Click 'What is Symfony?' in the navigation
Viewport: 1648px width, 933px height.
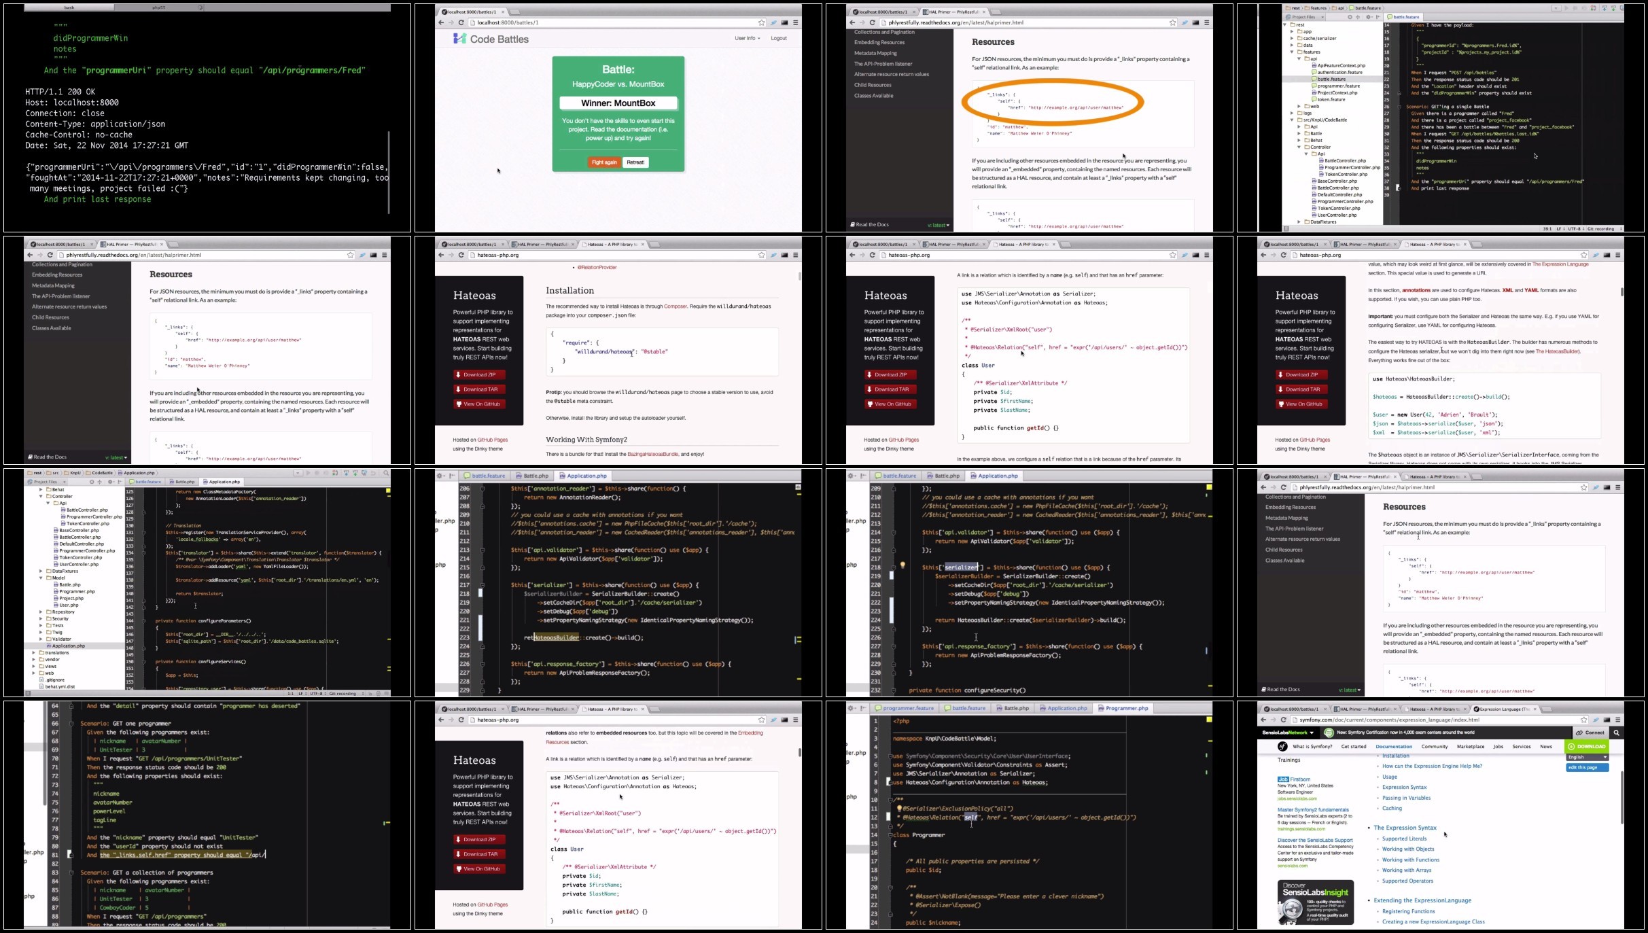[1312, 746]
